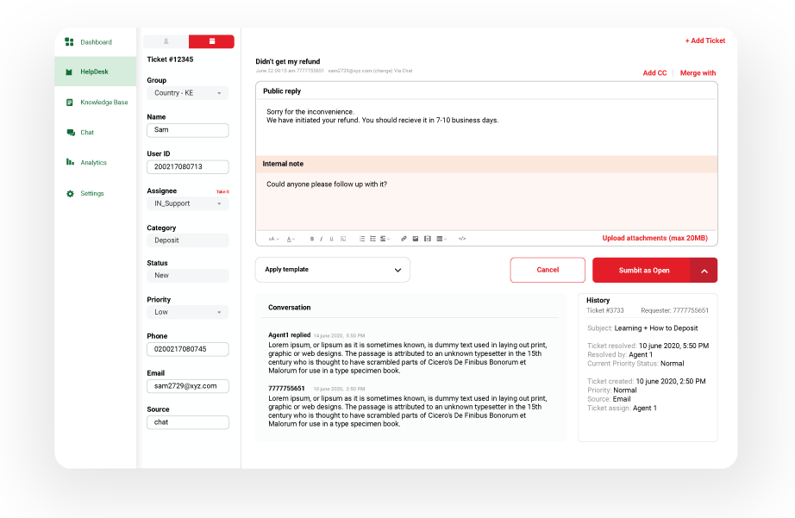Go to Dashboard in the sidebar
This screenshot has width=795, height=518.
click(95, 41)
